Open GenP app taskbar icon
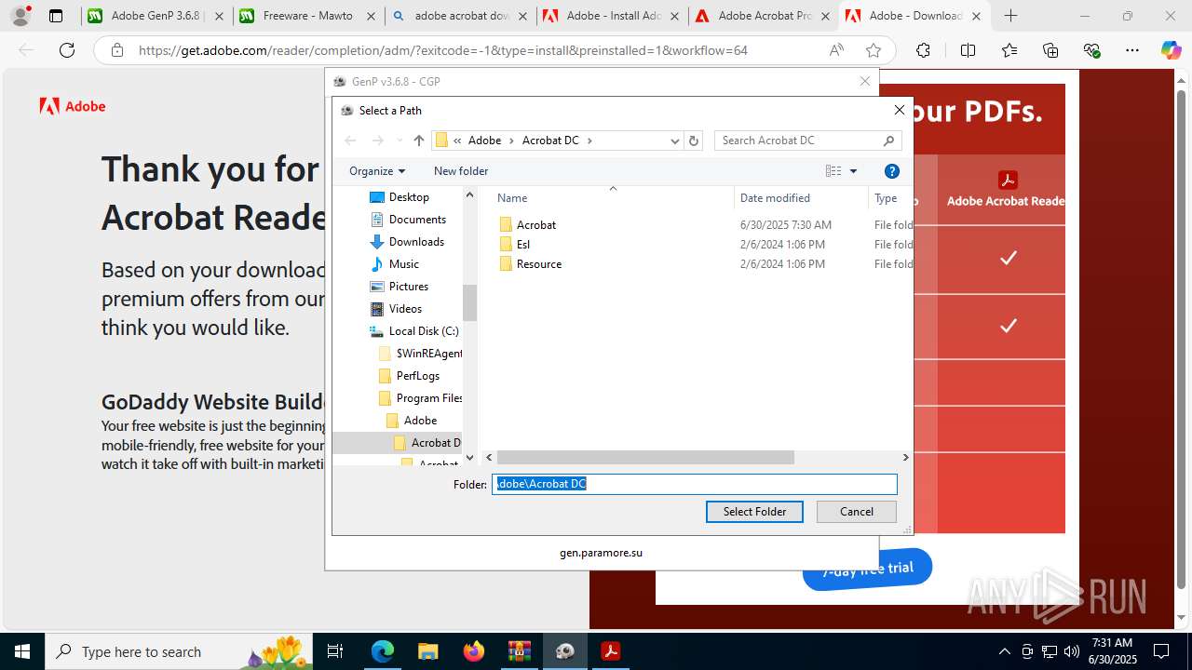Image resolution: width=1192 pixels, height=670 pixels. point(564,650)
